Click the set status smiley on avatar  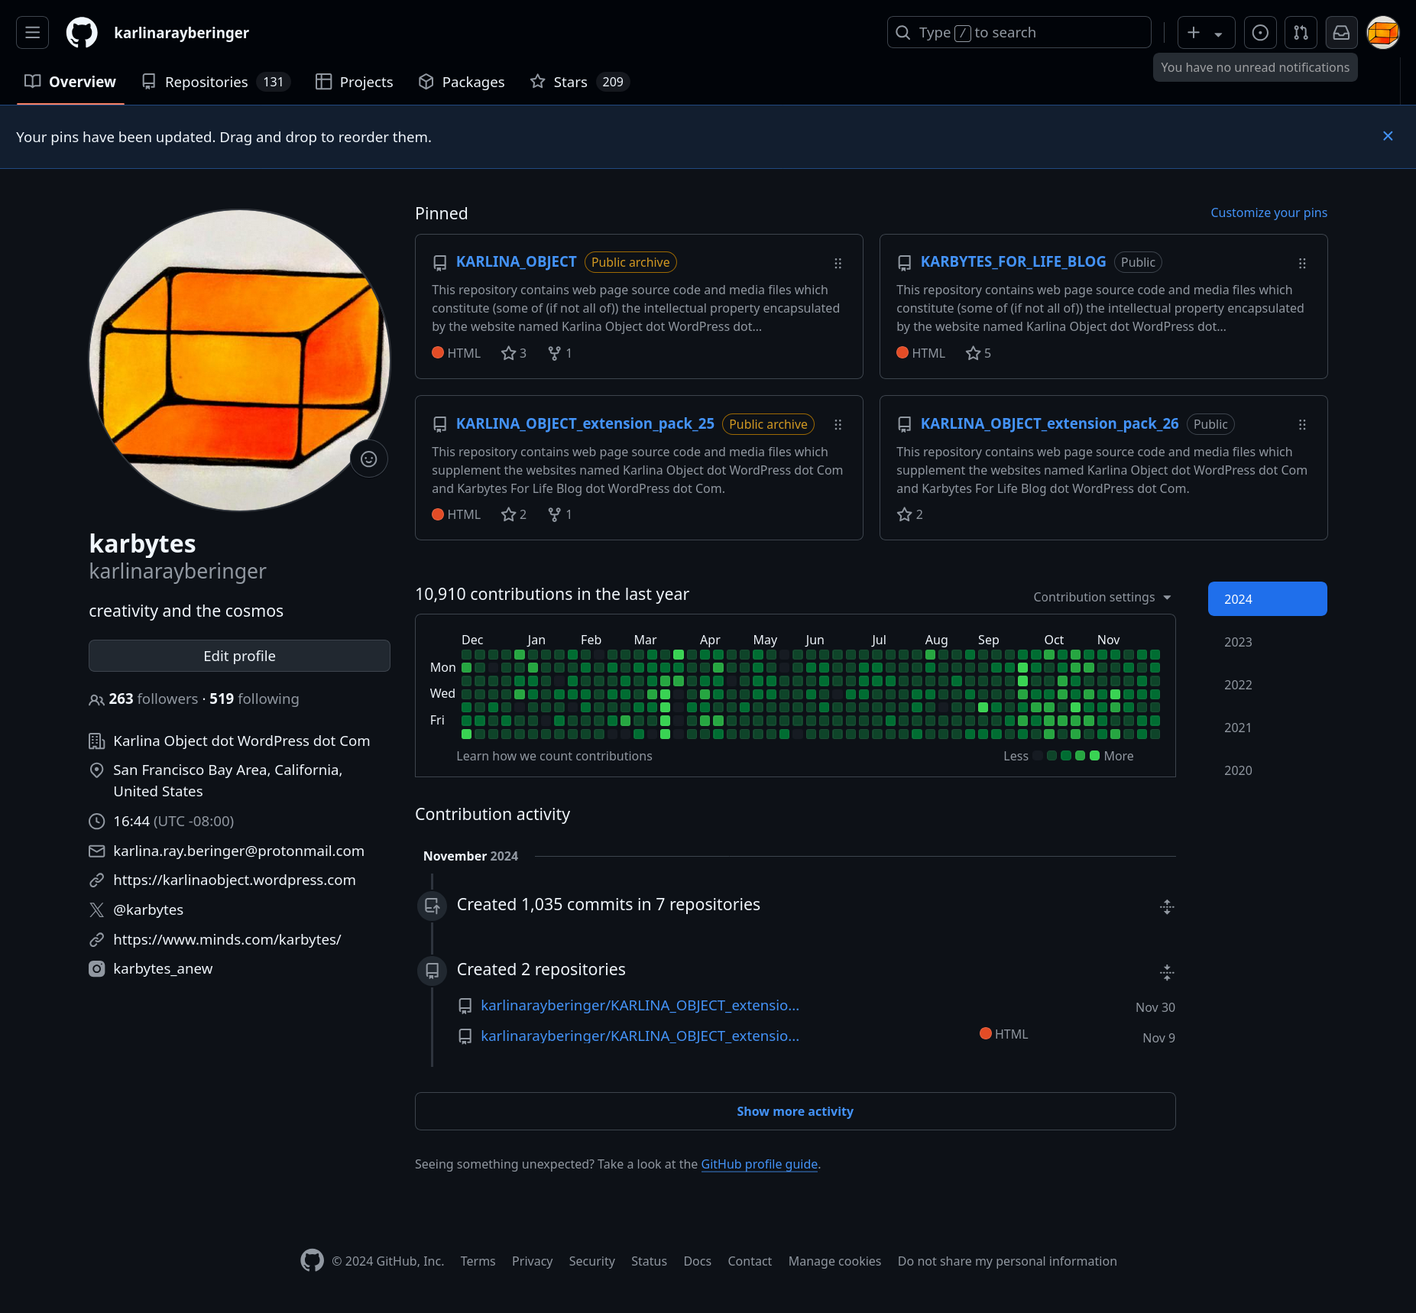point(368,459)
